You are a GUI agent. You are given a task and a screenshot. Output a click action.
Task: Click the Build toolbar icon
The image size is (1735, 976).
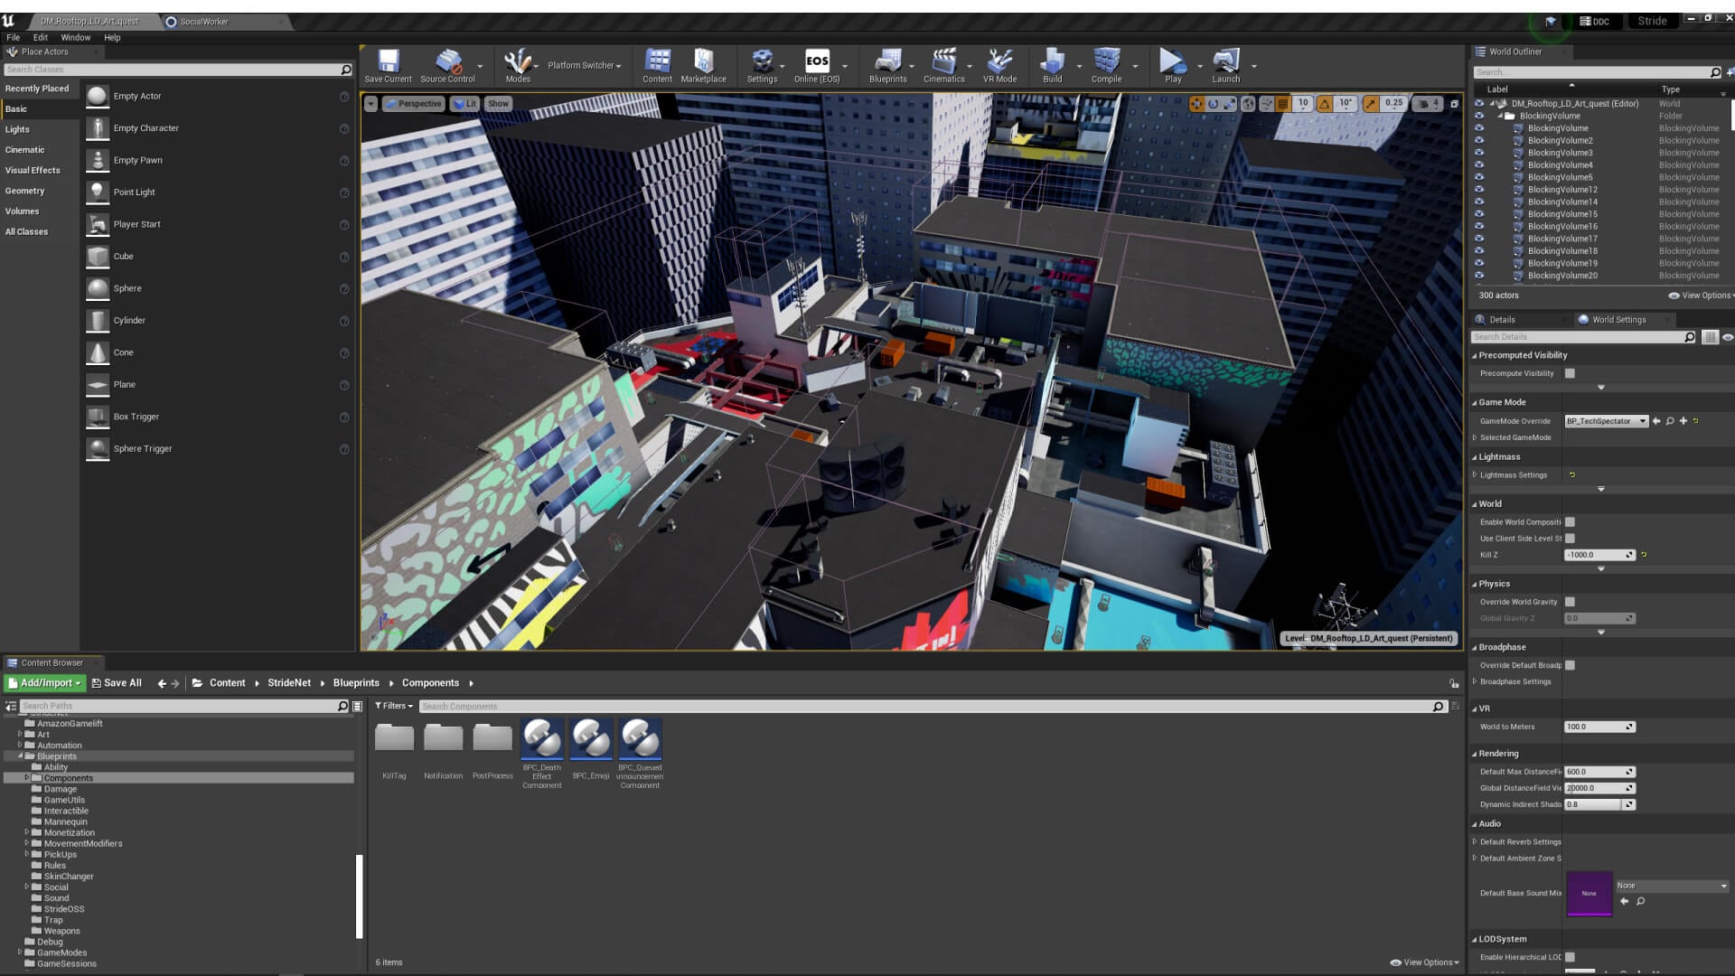coord(1052,65)
